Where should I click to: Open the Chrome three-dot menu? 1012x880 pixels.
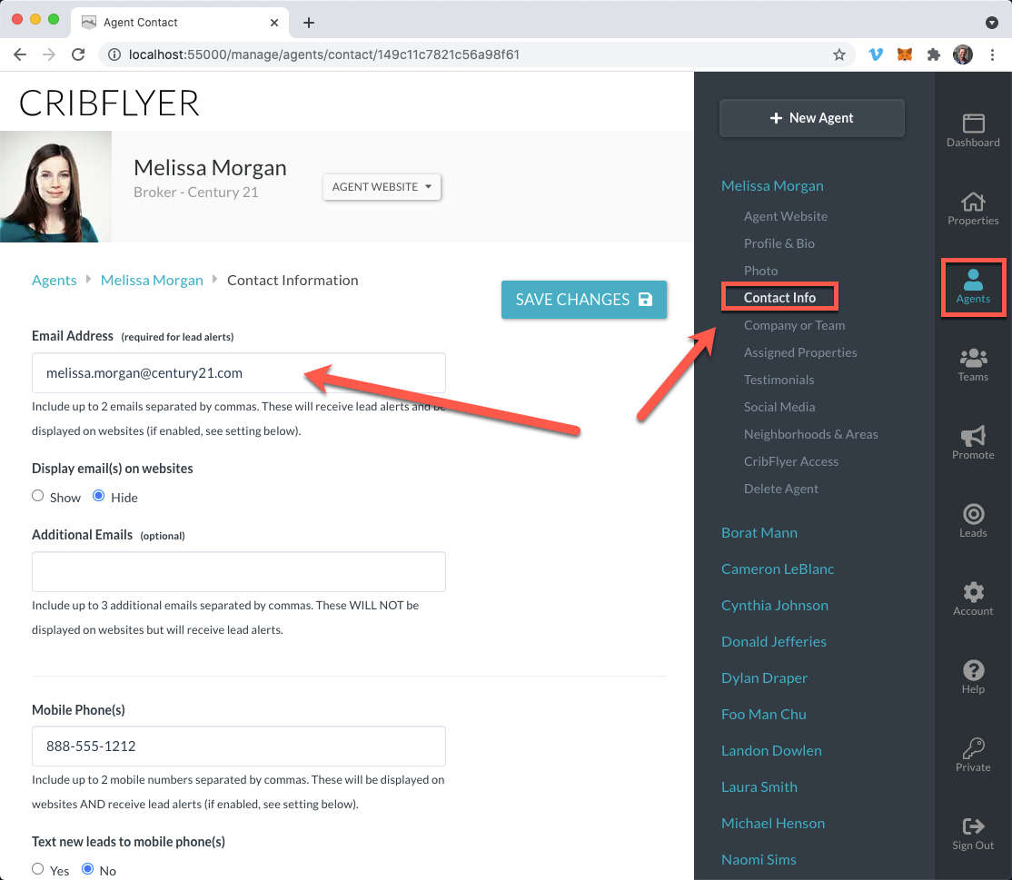(992, 54)
